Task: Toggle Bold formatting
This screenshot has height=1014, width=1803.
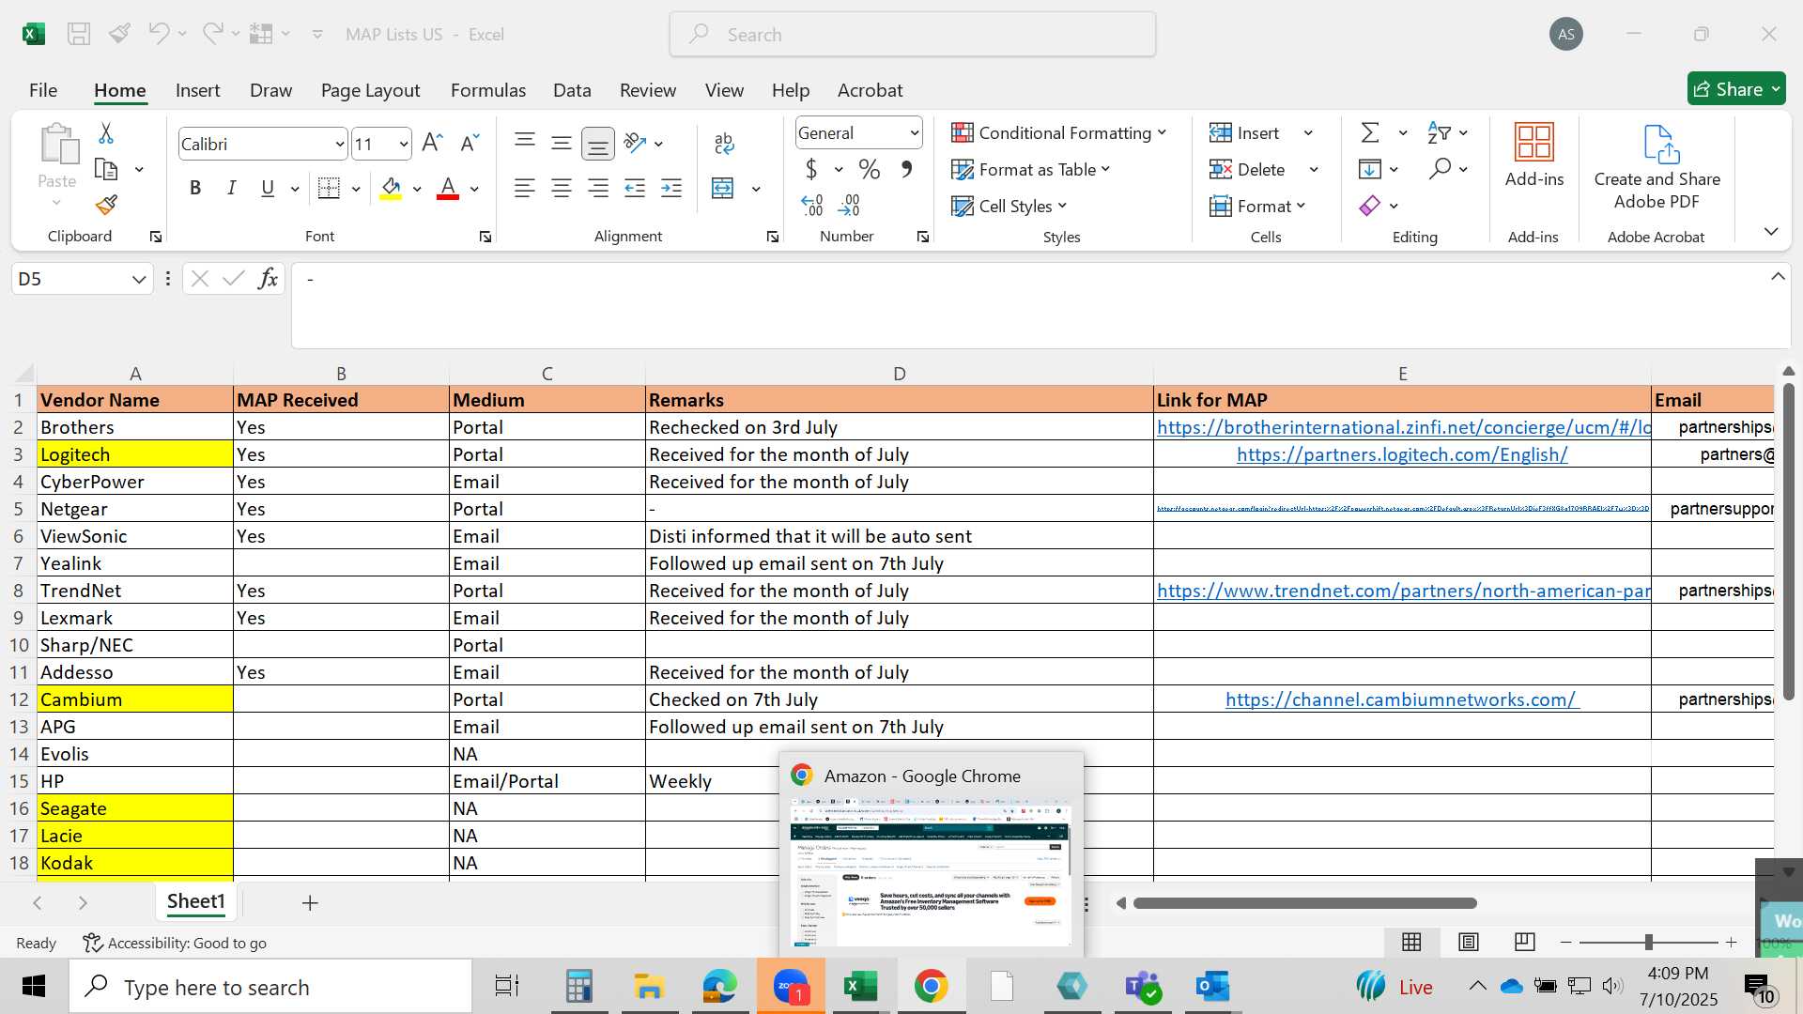Action: pyautogui.click(x=195, y=189)
